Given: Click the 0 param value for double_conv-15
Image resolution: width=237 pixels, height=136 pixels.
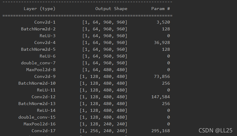Looking at the screenshot, I should coord(168,117).
